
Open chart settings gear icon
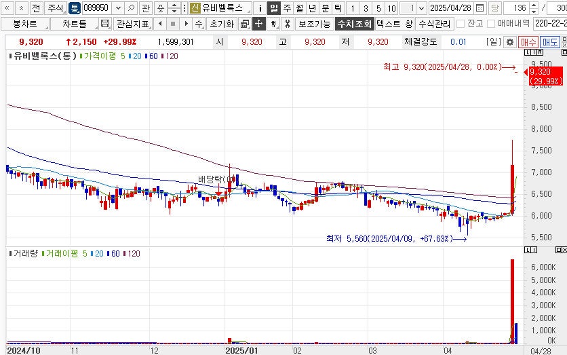click(x=510, y=42)
